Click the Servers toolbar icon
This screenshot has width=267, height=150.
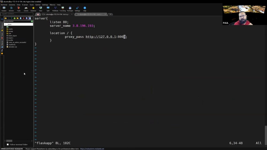tap(11, 9)
